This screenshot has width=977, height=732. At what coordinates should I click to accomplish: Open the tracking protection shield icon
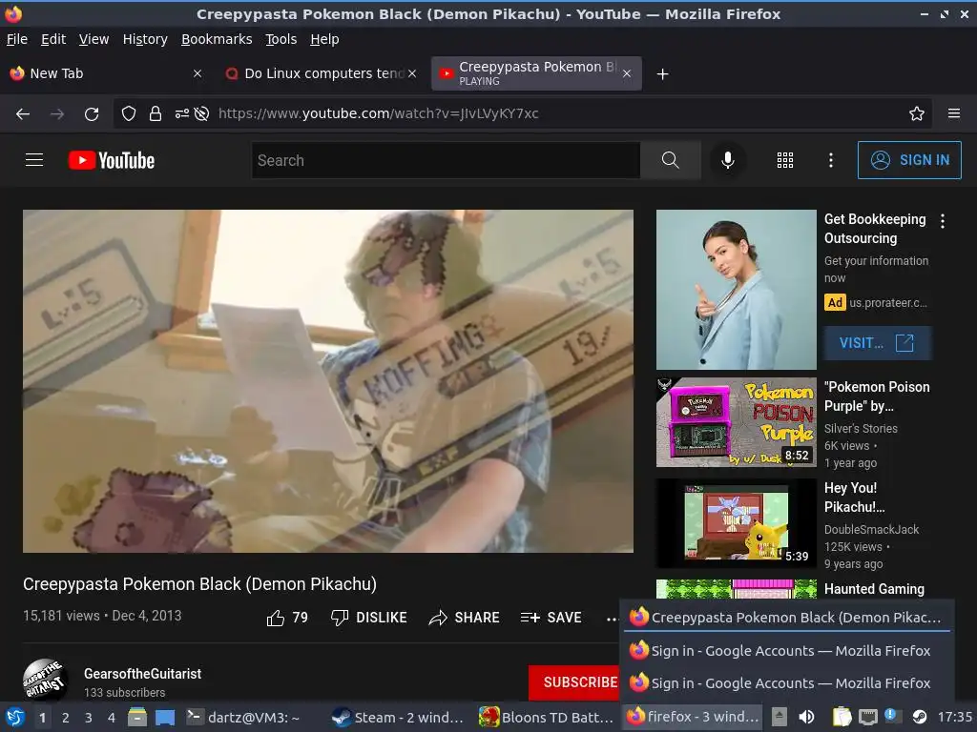tap(129, 114)
